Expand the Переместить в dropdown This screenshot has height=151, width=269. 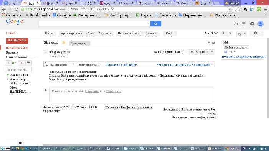[129, 33]
